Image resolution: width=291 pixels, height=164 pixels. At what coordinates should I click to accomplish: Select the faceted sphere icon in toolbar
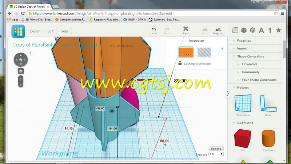click(x=252, y=30)
